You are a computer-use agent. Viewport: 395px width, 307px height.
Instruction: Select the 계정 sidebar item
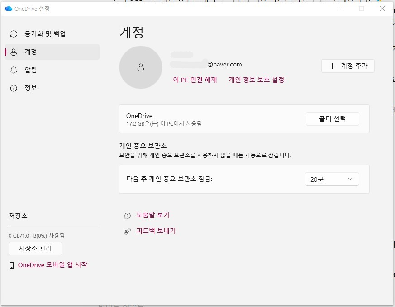tap(52, 52)
